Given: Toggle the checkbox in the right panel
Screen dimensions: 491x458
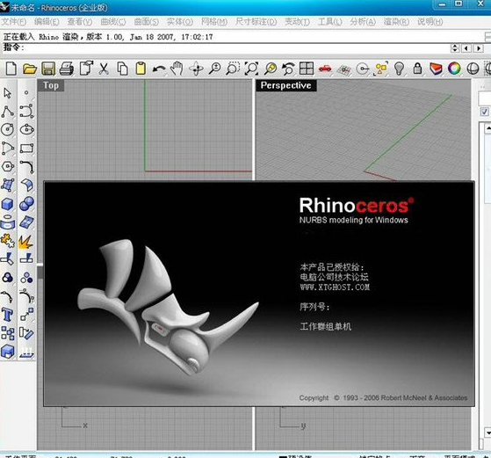Looking at the screenshot, I should coord(485,112).
